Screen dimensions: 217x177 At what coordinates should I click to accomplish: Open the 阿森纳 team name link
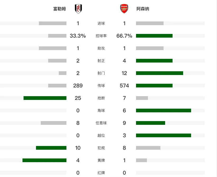(143, 9)
